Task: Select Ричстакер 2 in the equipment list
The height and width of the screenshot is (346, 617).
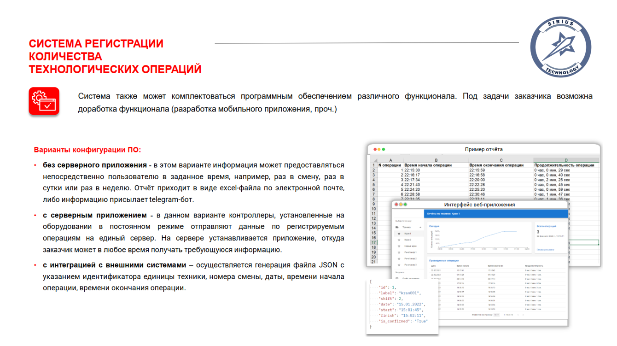Action: pyautogui.click(x=410, y=259)
